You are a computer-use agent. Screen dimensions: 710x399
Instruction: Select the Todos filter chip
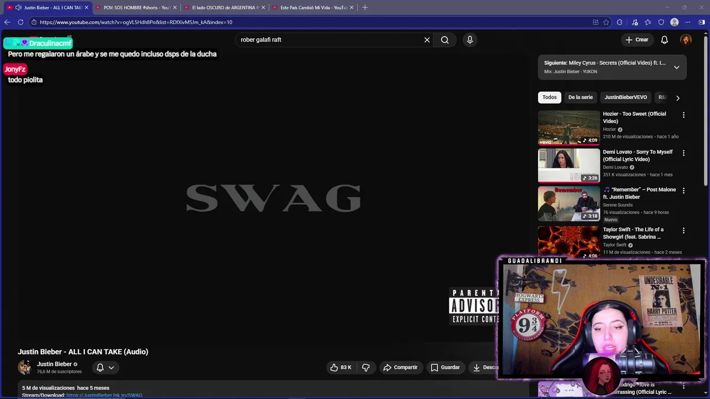[550, 98]
